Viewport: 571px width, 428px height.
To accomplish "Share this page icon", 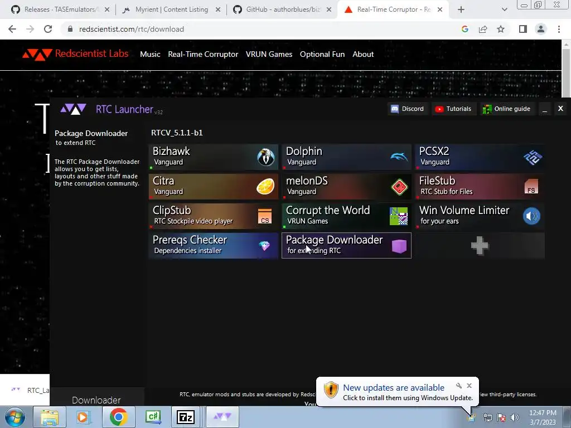I will pyautogui.click(x=483, y=29).
